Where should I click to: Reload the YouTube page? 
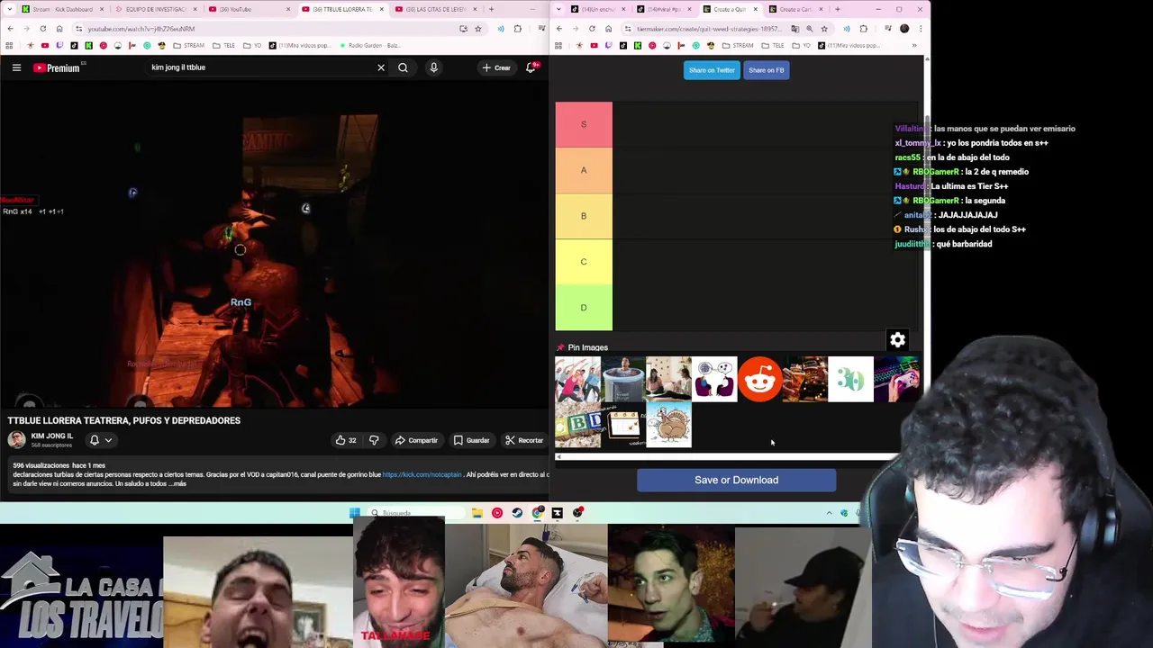point(42,29)
